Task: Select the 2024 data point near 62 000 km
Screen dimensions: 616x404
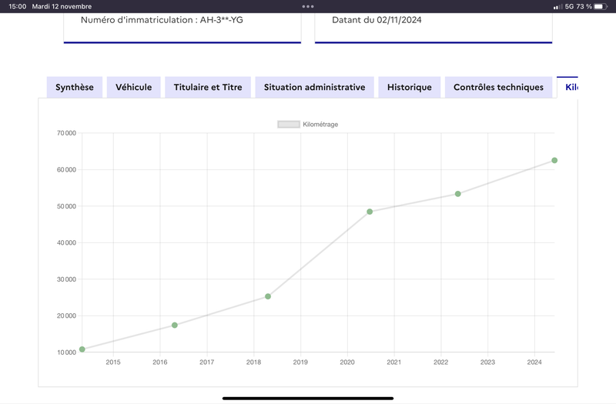Action: [x=554, y=160]
